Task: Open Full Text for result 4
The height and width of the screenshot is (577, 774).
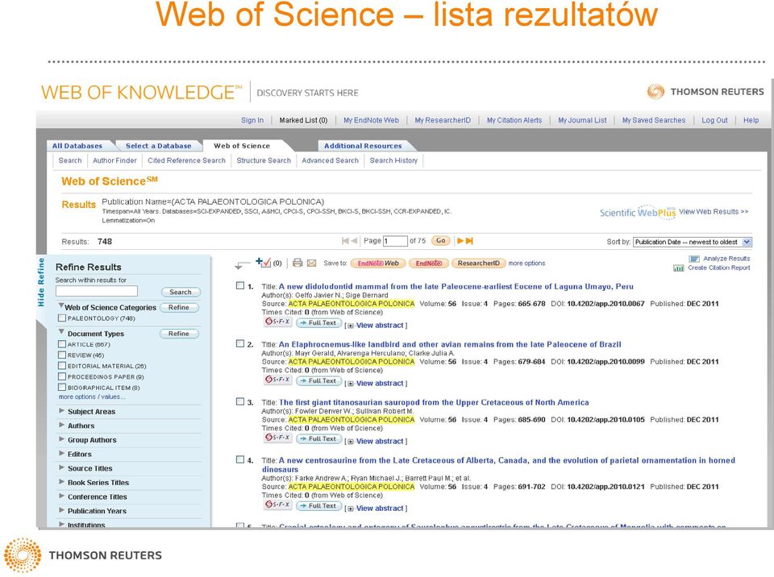Action: point(319,505)
